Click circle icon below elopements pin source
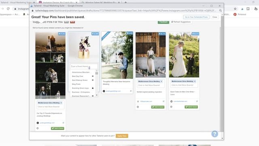 [38, 128]
